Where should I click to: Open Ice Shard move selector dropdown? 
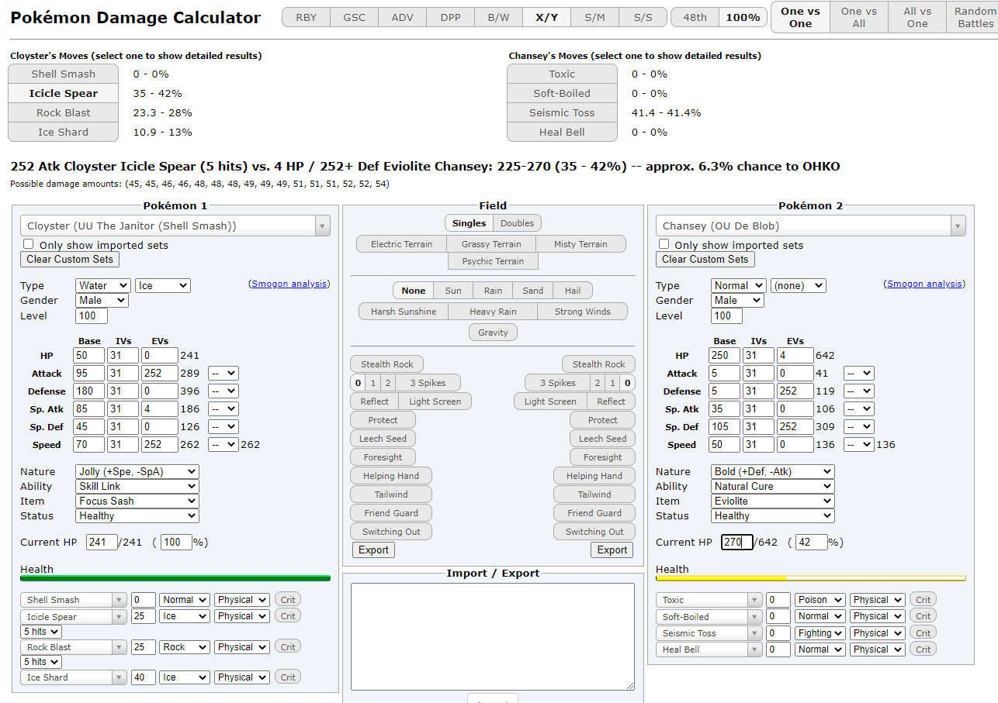pyautogui.click(x=74, y=677)
